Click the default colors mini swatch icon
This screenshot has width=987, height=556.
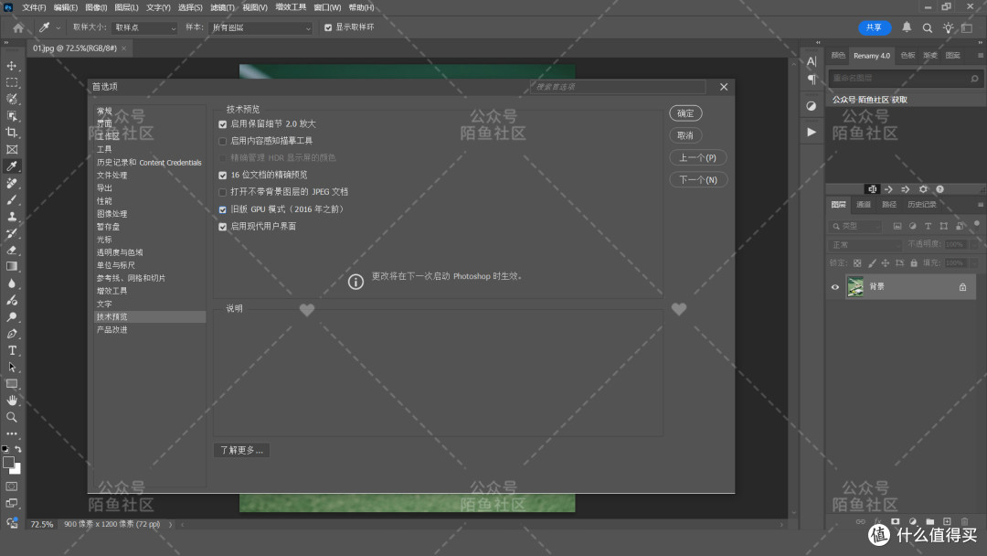5,449
